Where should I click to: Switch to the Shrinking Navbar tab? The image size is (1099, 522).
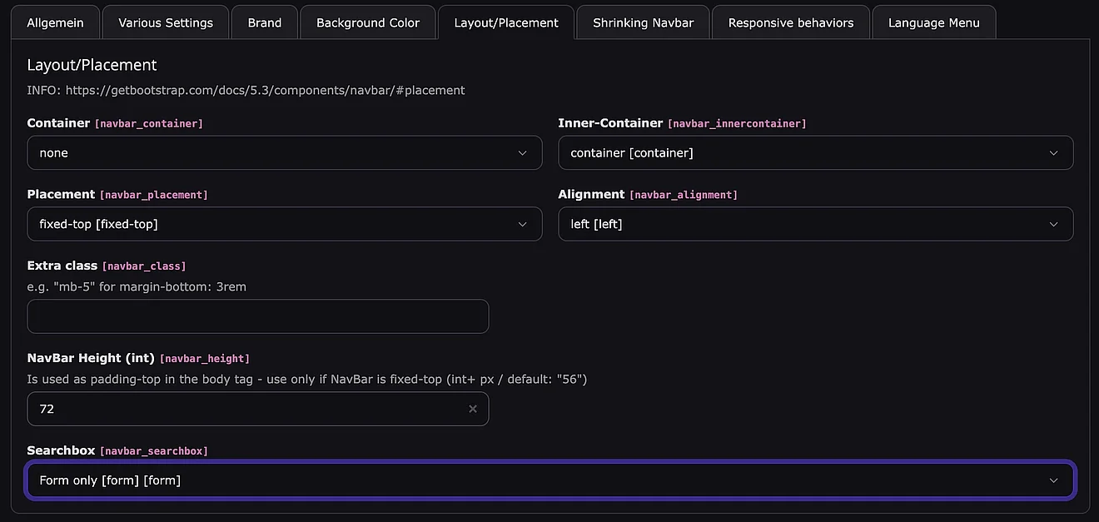tap(643, 22)
